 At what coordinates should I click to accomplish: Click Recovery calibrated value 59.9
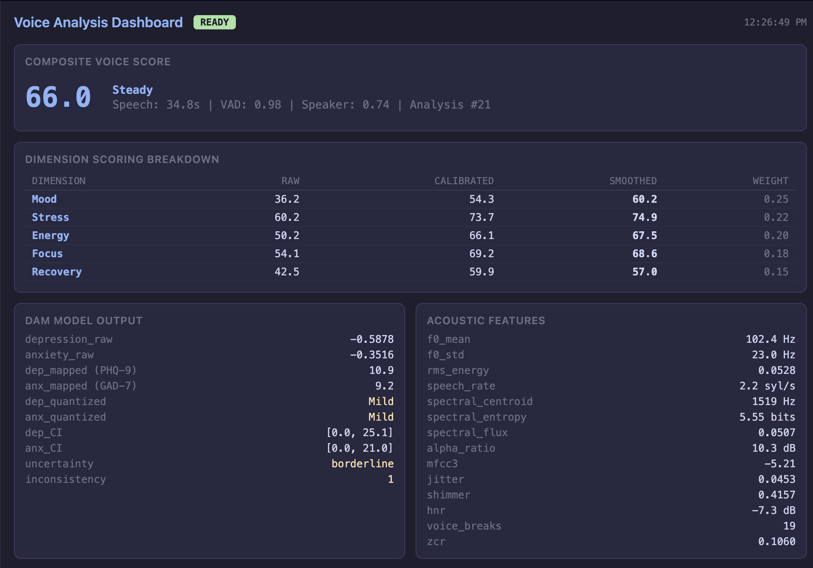pos(482,272)
